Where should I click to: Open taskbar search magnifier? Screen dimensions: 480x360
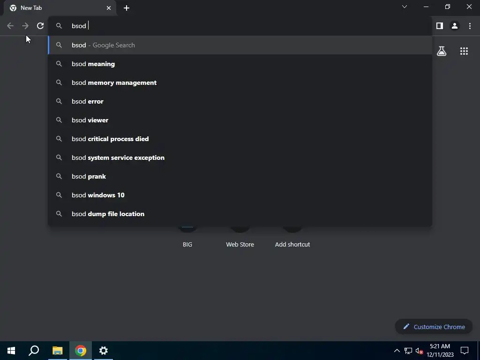point(34,351)
